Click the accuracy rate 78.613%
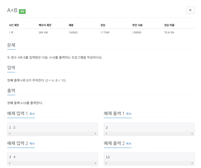 tap(169, 32)
